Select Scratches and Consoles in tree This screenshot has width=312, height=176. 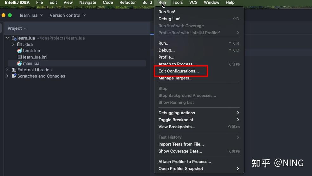(x=77, y=76)
